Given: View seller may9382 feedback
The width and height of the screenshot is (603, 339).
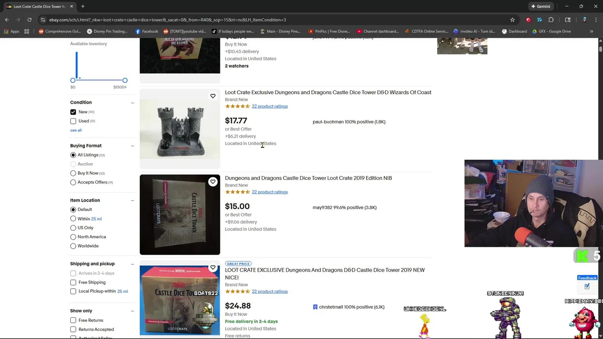Looking at the screenshot, I should click(344, 208).
